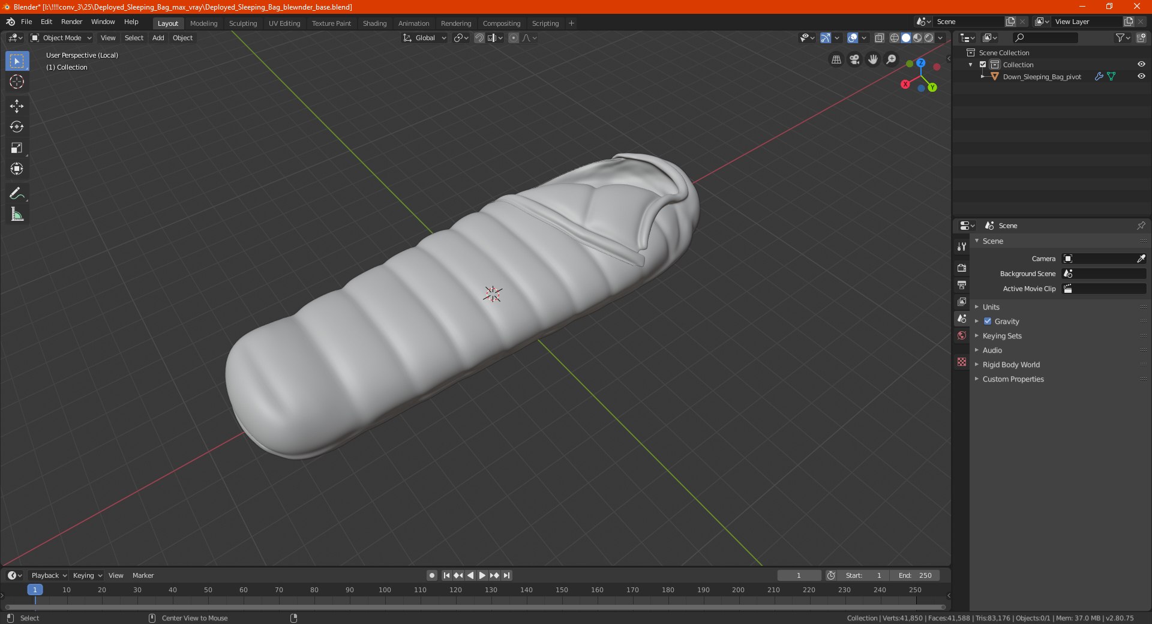Image resolution: width=1152 pixels, height=624 pixels.
Task: Open the Render properties tab
Action: [962, 268]
